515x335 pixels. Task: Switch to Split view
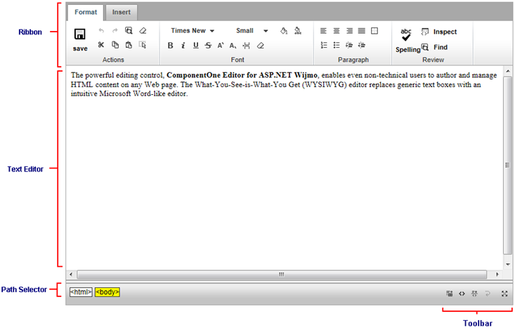click(x=475, y=294)
